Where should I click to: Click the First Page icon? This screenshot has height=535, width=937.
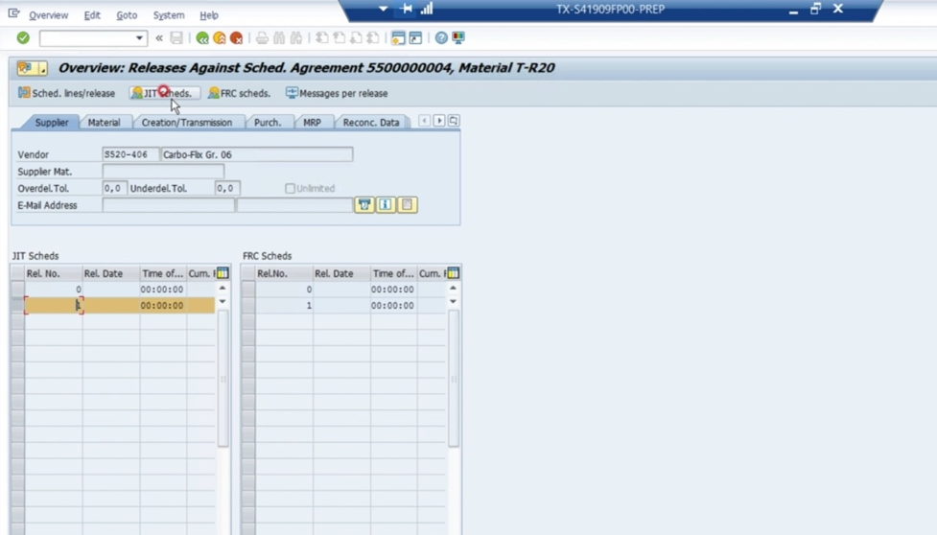[321, 38]
